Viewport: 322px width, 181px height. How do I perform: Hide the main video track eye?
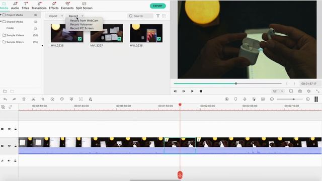click(x=9, y=146)
